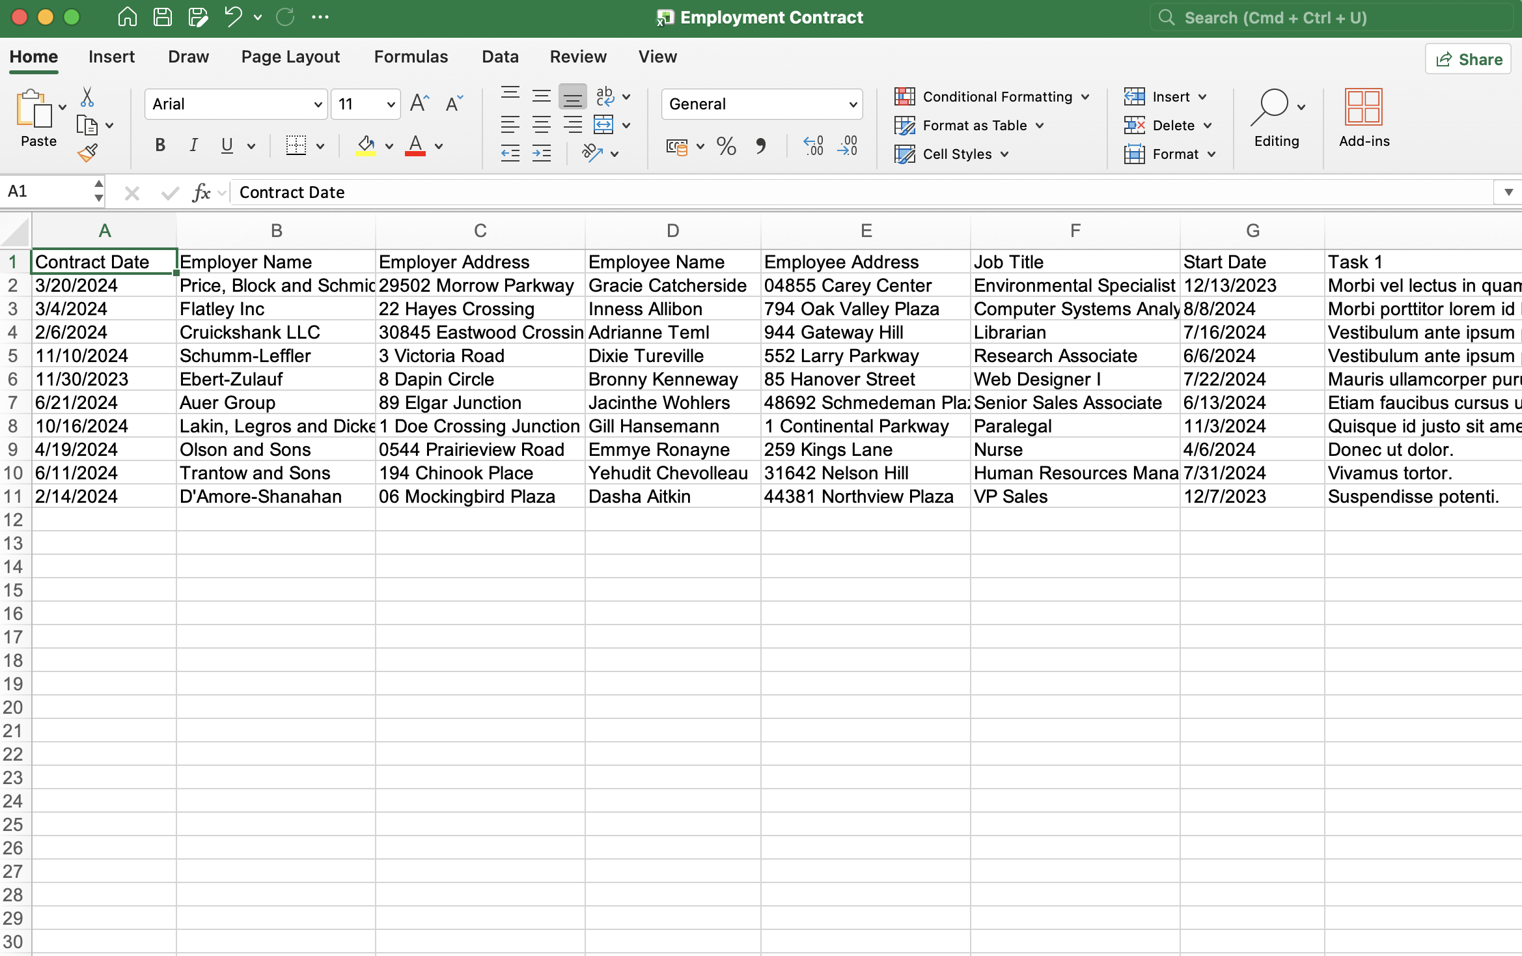
Task: Click the Increase Indent icon
Action: tap(542, 152)
